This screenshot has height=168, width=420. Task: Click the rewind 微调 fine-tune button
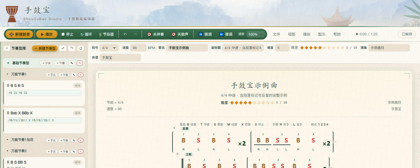pos(205,34)
